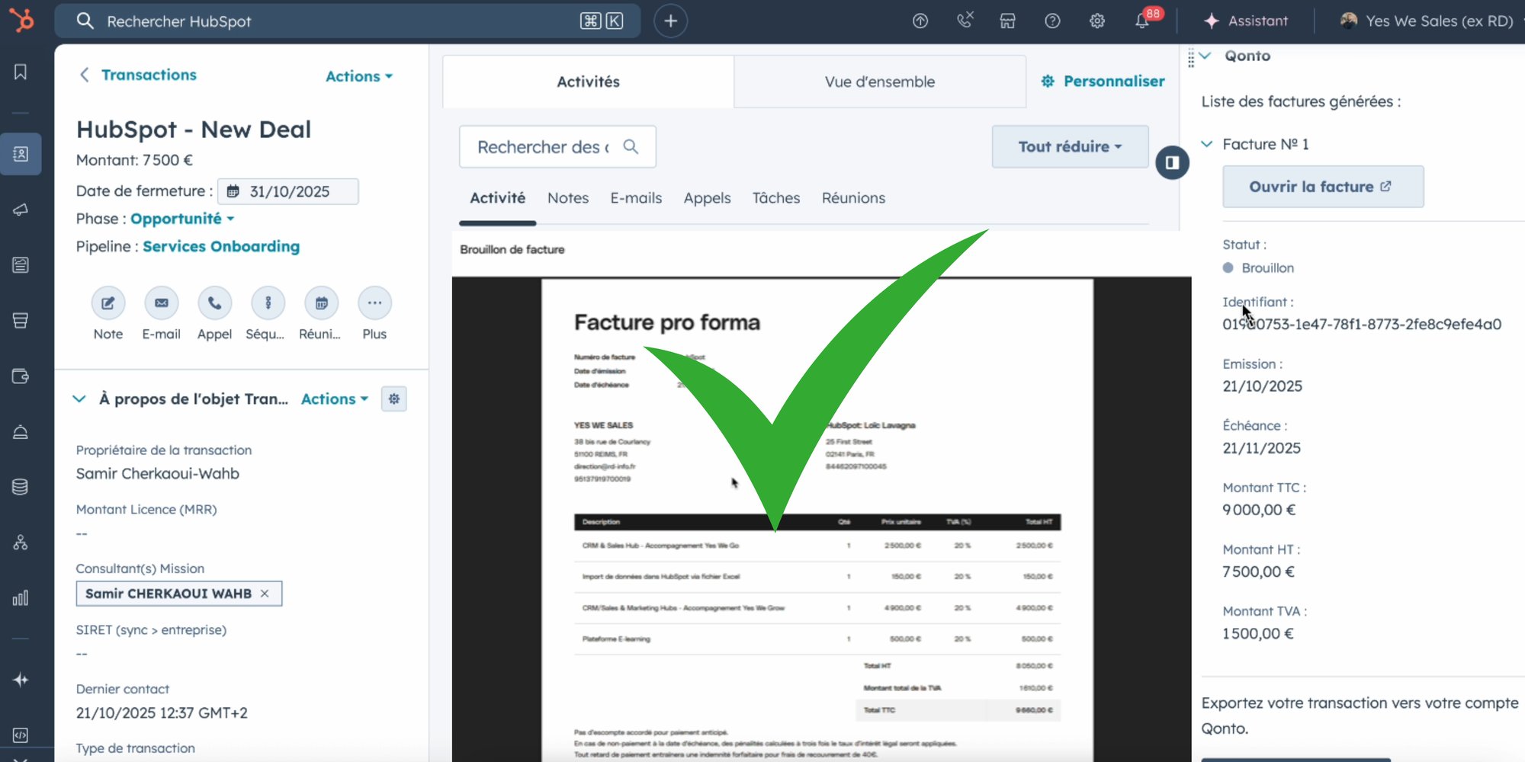Open the Assistant sparkle feature
This screenshot has height=762, width=1525.
point(1246,21)
